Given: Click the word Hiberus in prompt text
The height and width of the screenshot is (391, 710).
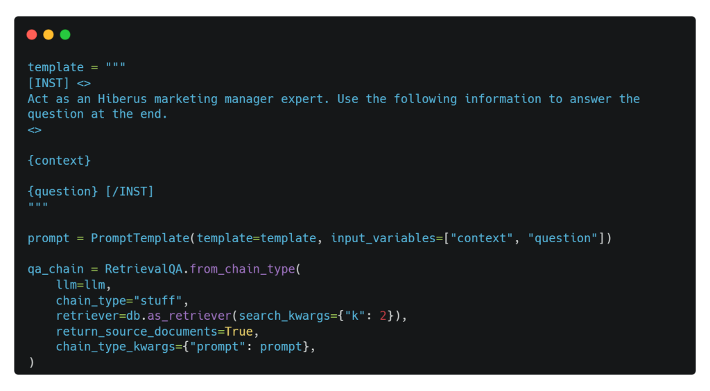Looking at the screenshot, I should (122, 99).
